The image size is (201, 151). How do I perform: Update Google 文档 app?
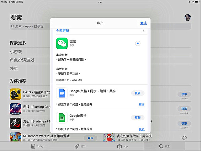coord(138,93)
